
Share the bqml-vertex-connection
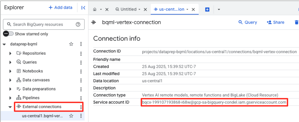(275, 22)
